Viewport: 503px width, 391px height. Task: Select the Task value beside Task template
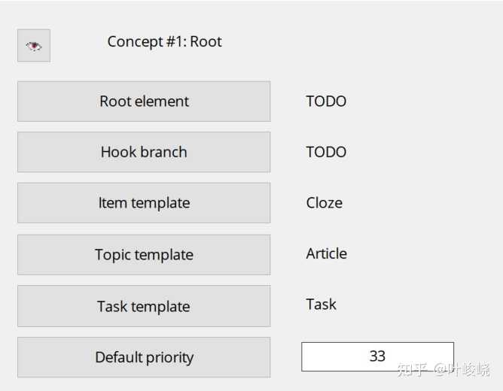(x=321, y=305)
